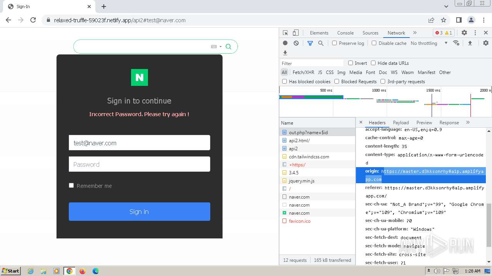Filter requests by JS

(x=320, y=72)
